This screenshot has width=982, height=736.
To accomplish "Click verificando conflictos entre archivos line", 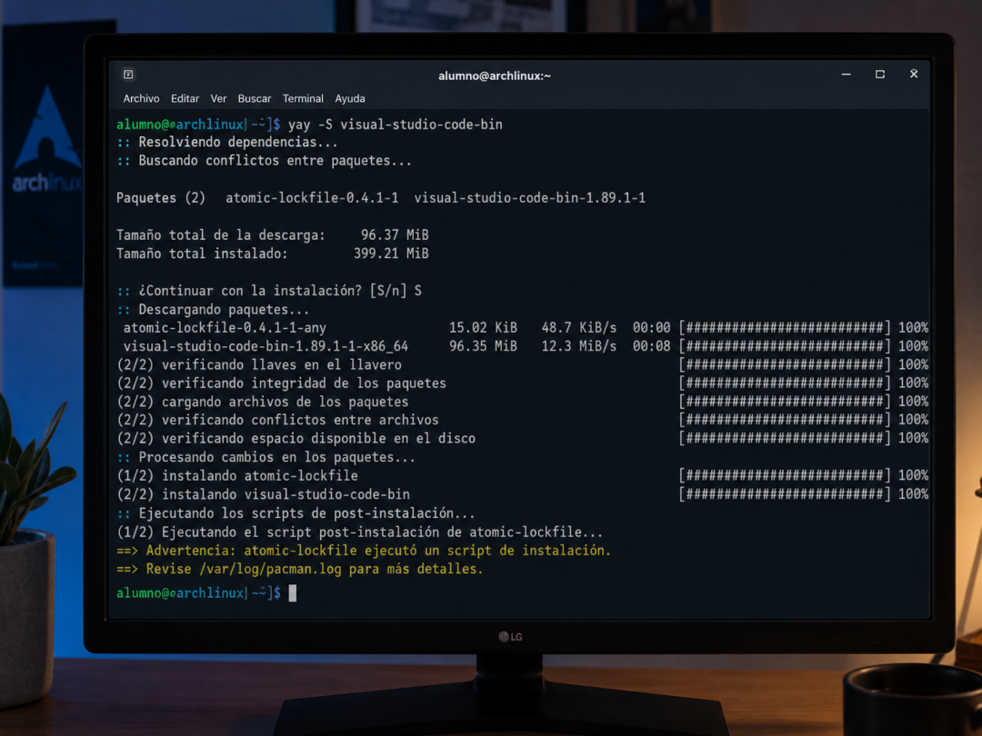I will tap(277, 420).
